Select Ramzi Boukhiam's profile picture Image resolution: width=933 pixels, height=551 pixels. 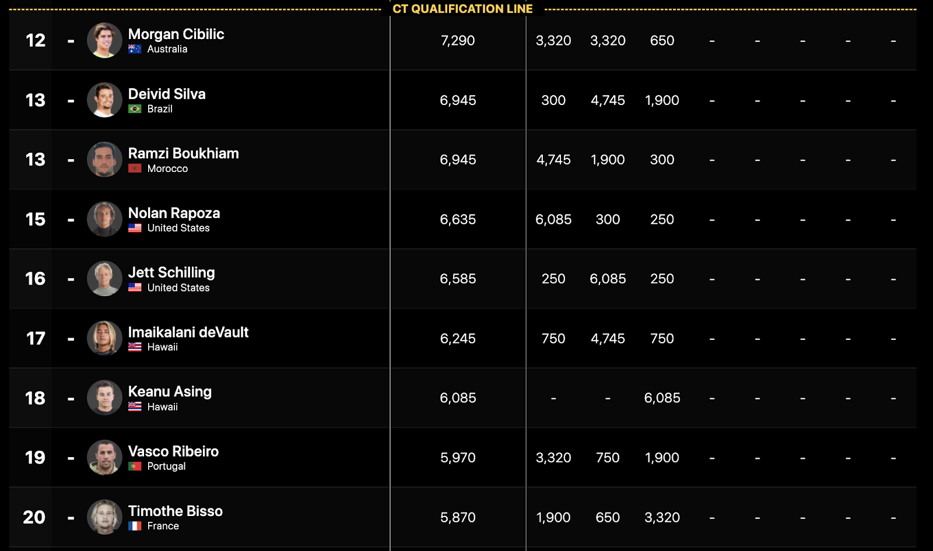tap(104, 159)
